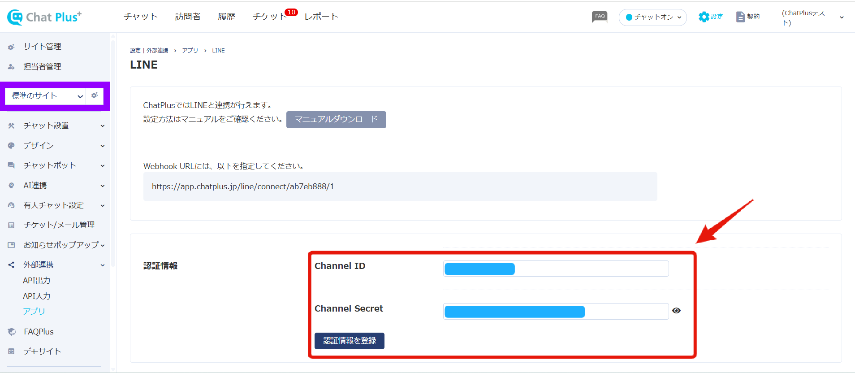Click the site settings gear beside 標準のサイト
855x373 pixels.
point(95,95)
